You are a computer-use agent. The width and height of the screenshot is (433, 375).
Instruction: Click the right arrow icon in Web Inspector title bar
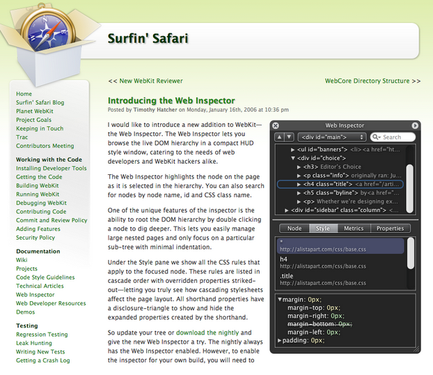point(415,125)
